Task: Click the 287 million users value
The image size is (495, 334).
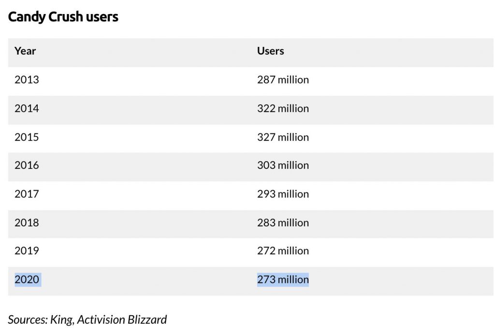Action: pos(283,80)
